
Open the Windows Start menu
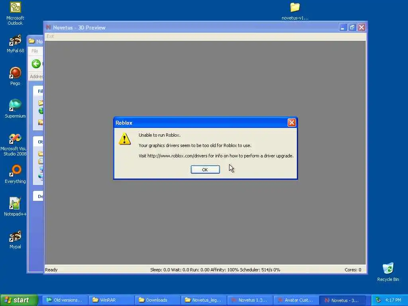click(19, 300)
